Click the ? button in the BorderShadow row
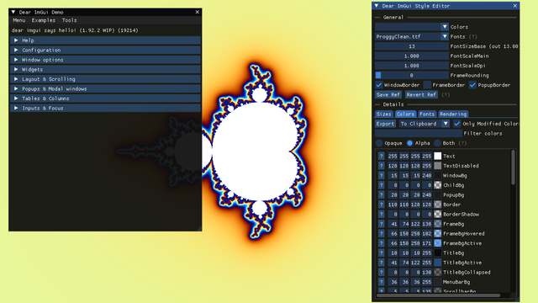 pyautogui.click(x=381, y=214)
